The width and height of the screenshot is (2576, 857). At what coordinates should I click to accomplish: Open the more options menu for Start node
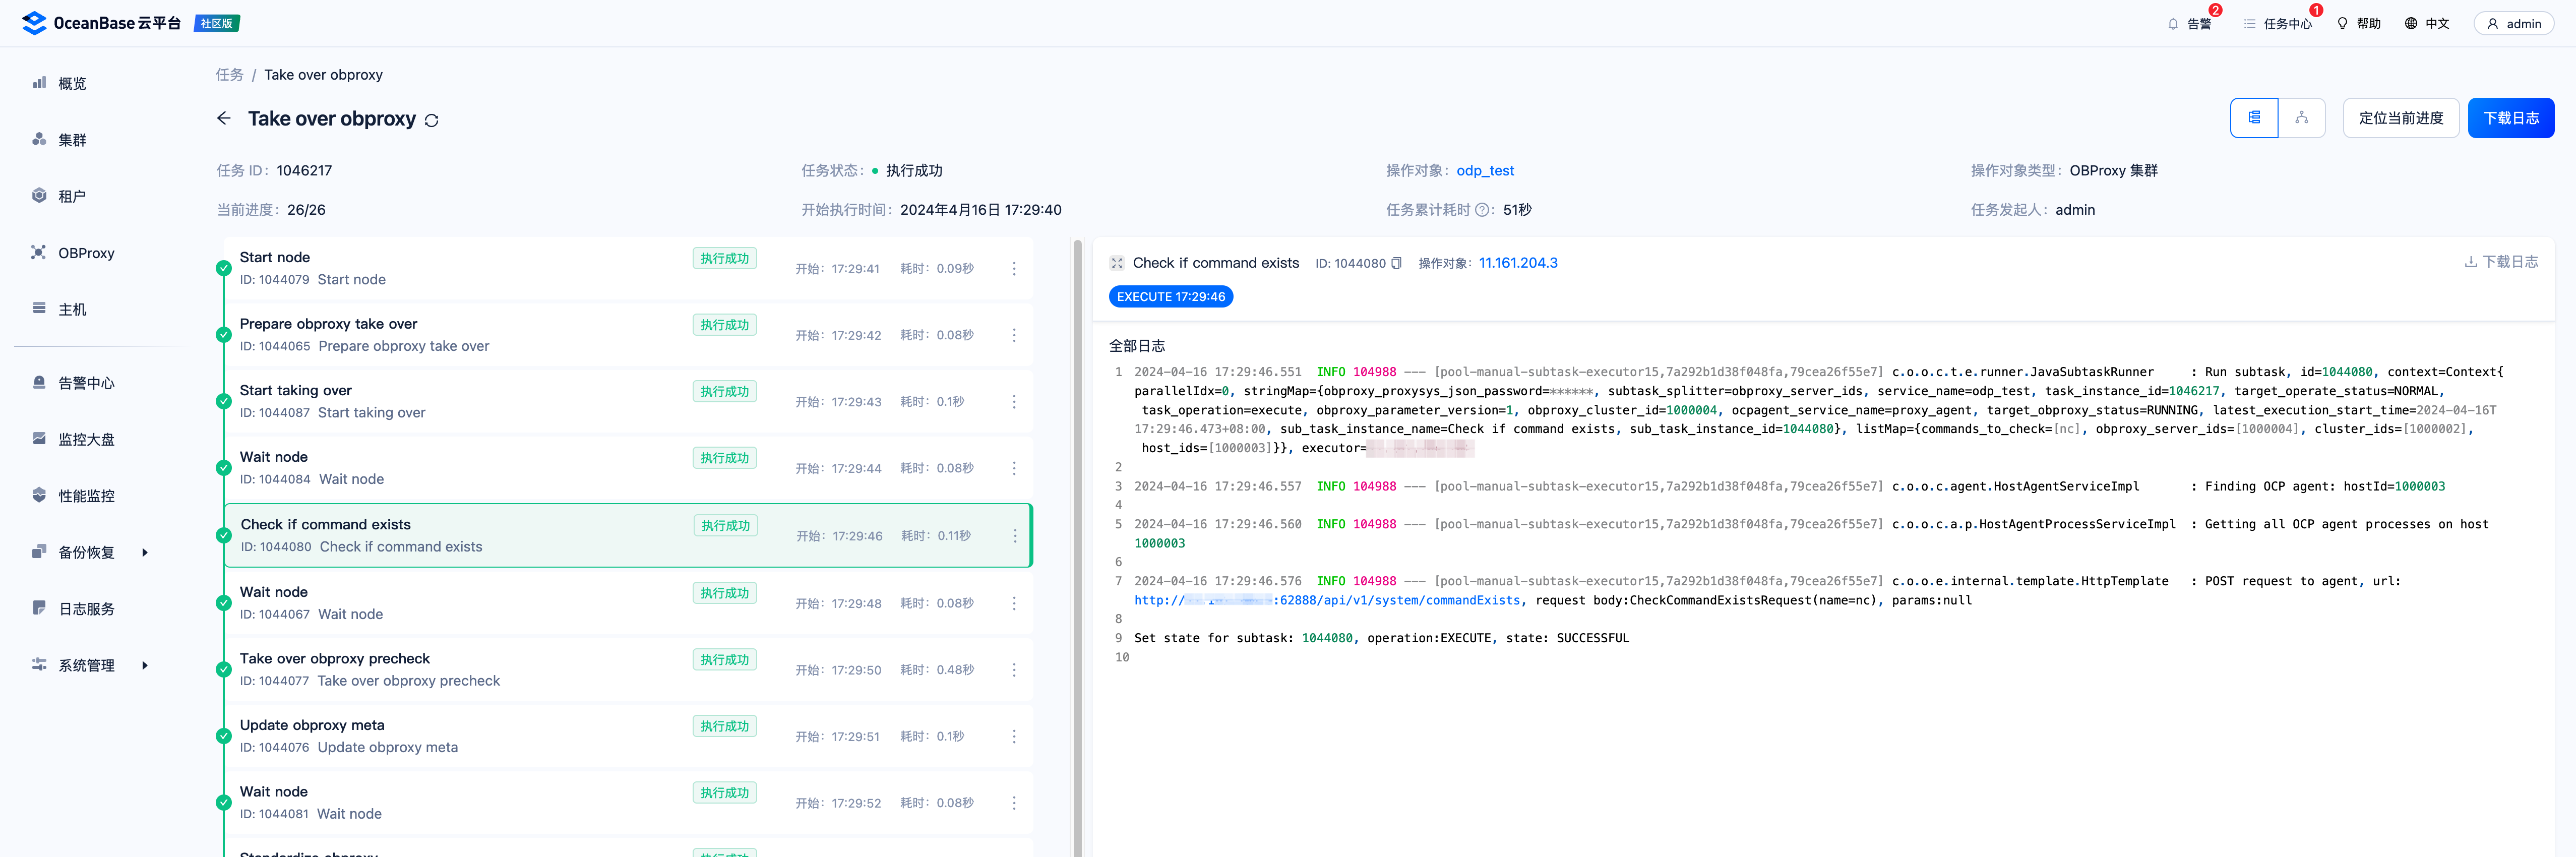click(x=1013, y=269)
